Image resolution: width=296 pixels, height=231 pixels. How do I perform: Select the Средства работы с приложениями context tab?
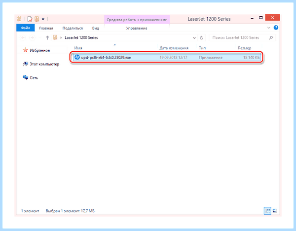tap(137, 20)
